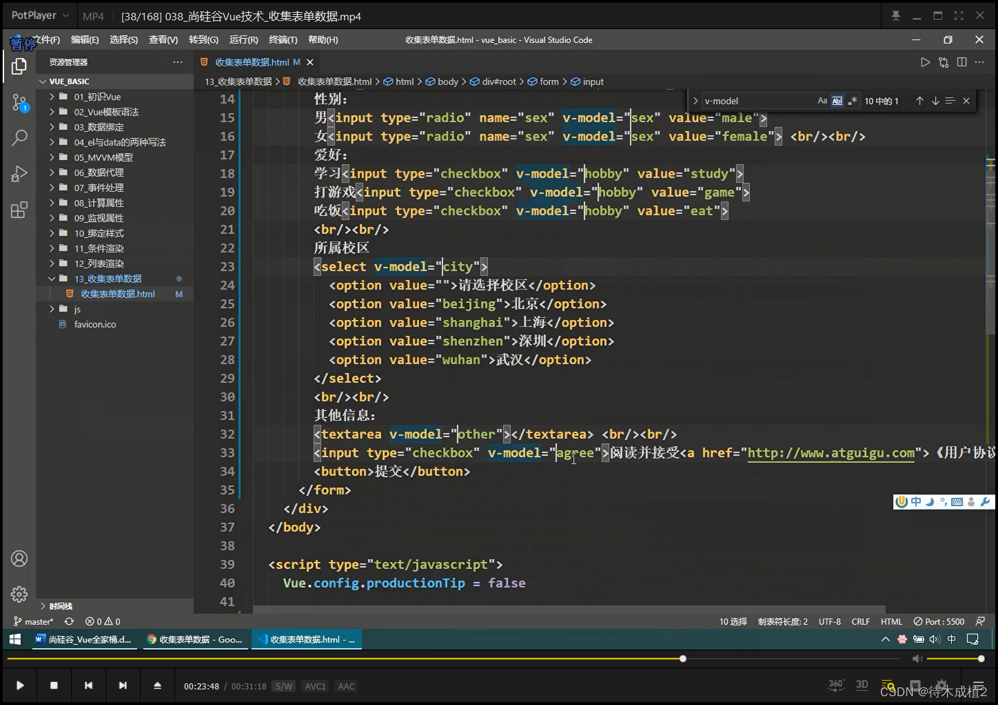Mute PotPlayer volume speaker icon
The height and width of the screenshot is (705, 998).
(x=917, y=658)
